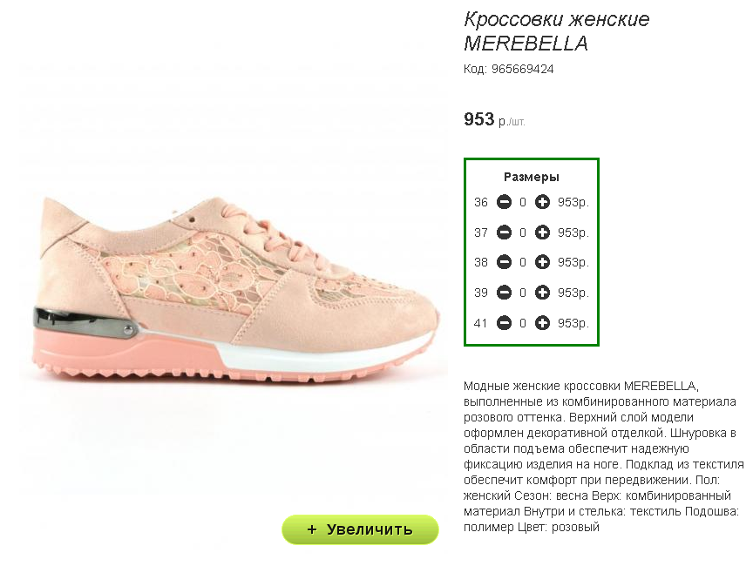Click the quantity value for size 36
753x566 pixels.
523,202
